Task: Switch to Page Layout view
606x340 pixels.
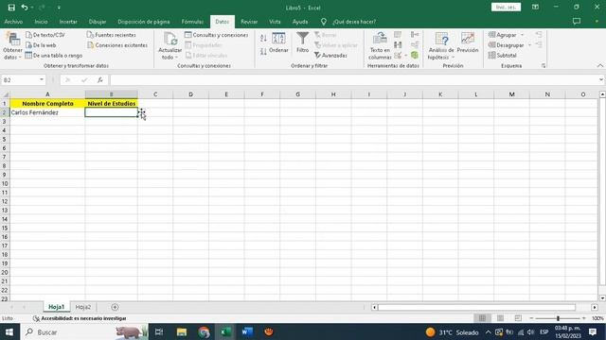Action: coord(500,318)
